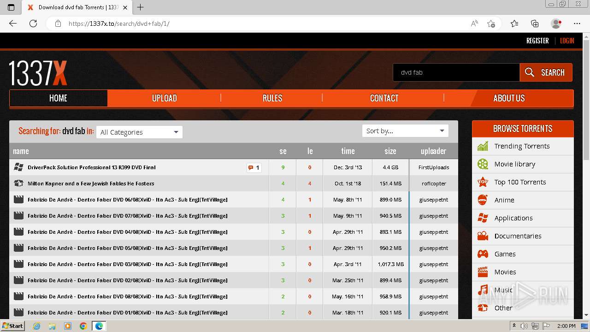Viewport: 590px width, 332px height.
Task: Open the browser Favorites list icon
Action: [x=514, y=24]
